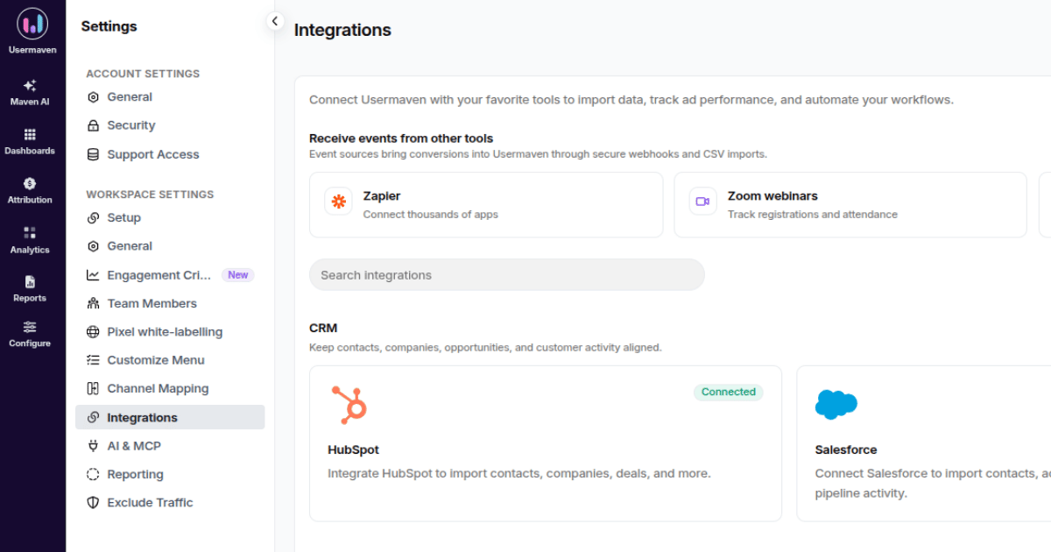
Task: Open the Attribution dollar icon
Action: coord(30,184)
